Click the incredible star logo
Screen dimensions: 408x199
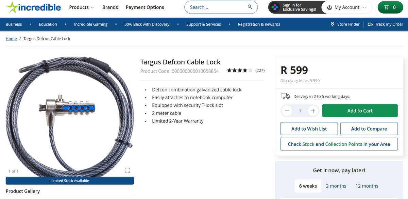13,6
